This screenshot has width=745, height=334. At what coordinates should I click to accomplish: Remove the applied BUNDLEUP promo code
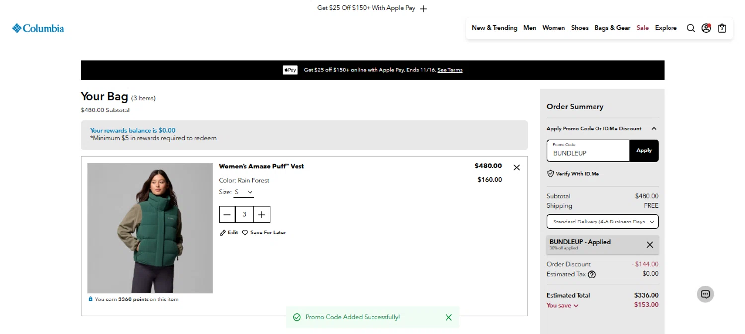pyautogui.click(x=649, y=244)
